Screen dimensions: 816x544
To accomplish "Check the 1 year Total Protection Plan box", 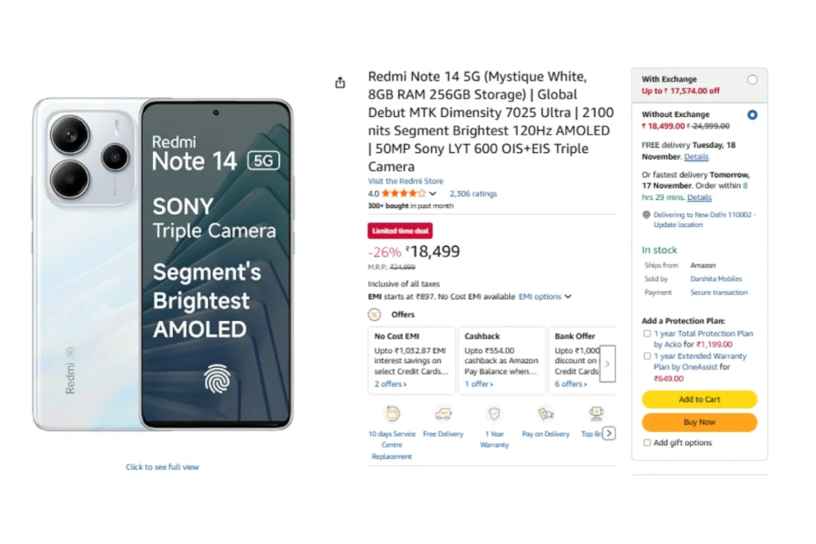I will click(x=647, y=334).
